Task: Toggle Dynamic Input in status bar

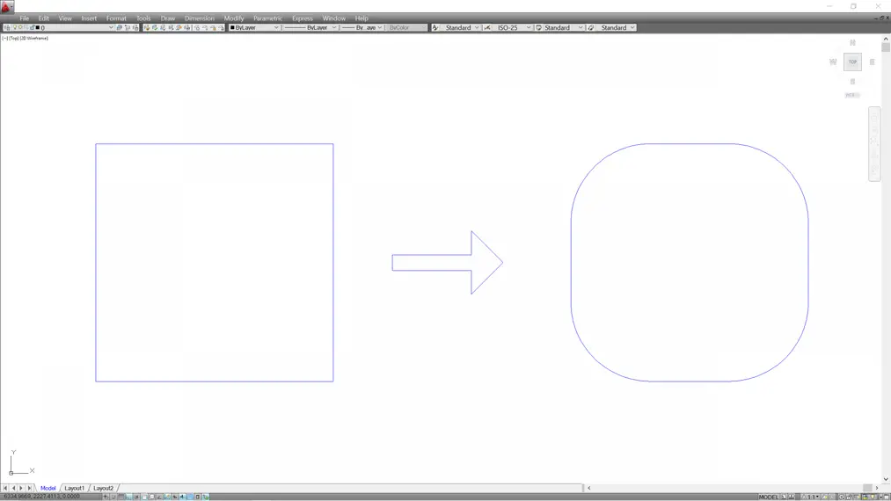Action: [x=174, y=497]
